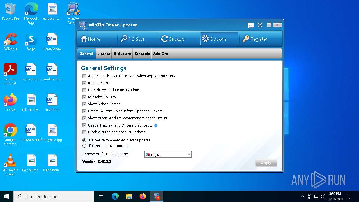Select the General tab
This screenshot has height=202, width=359.
click(x=86, y=54)
